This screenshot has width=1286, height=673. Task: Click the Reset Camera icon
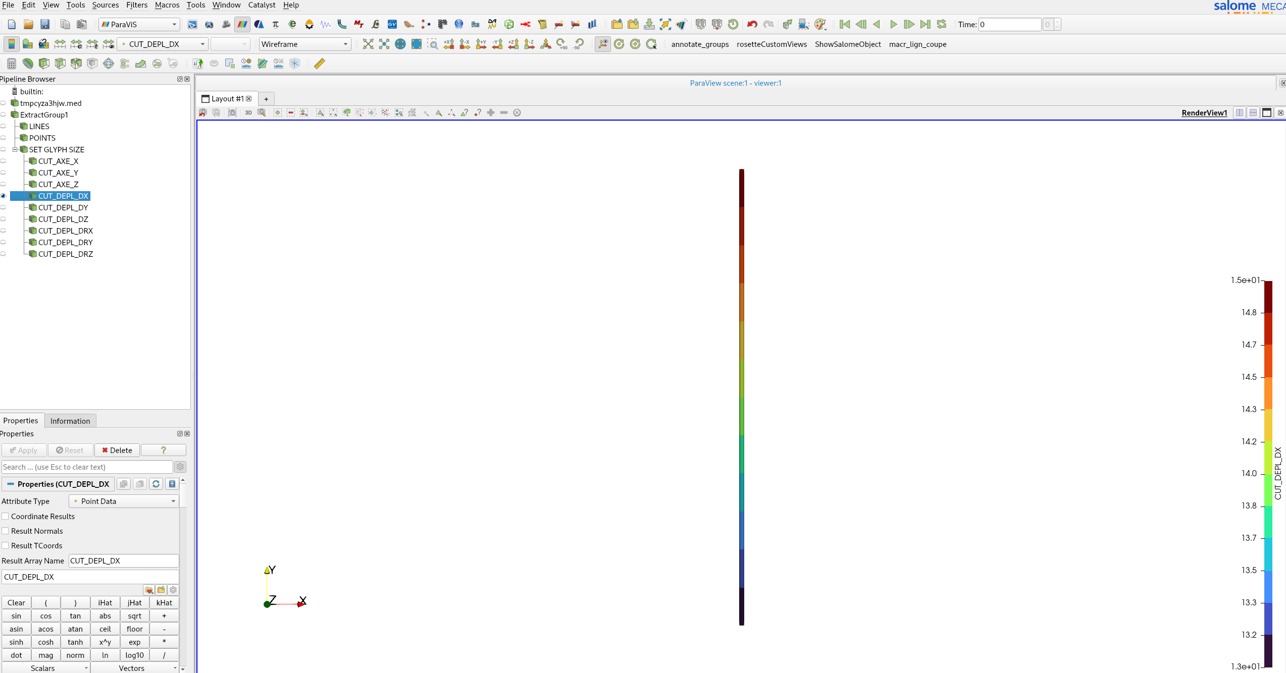[368, 44]
